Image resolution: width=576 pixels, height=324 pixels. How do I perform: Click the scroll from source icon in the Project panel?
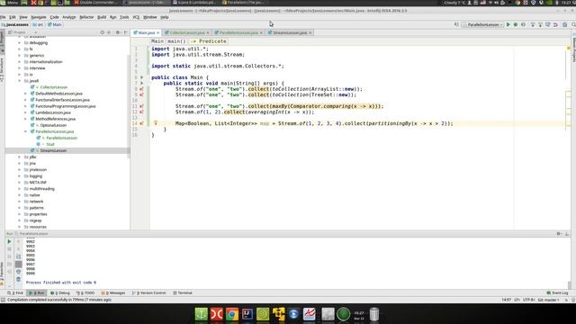pos(102,32)
